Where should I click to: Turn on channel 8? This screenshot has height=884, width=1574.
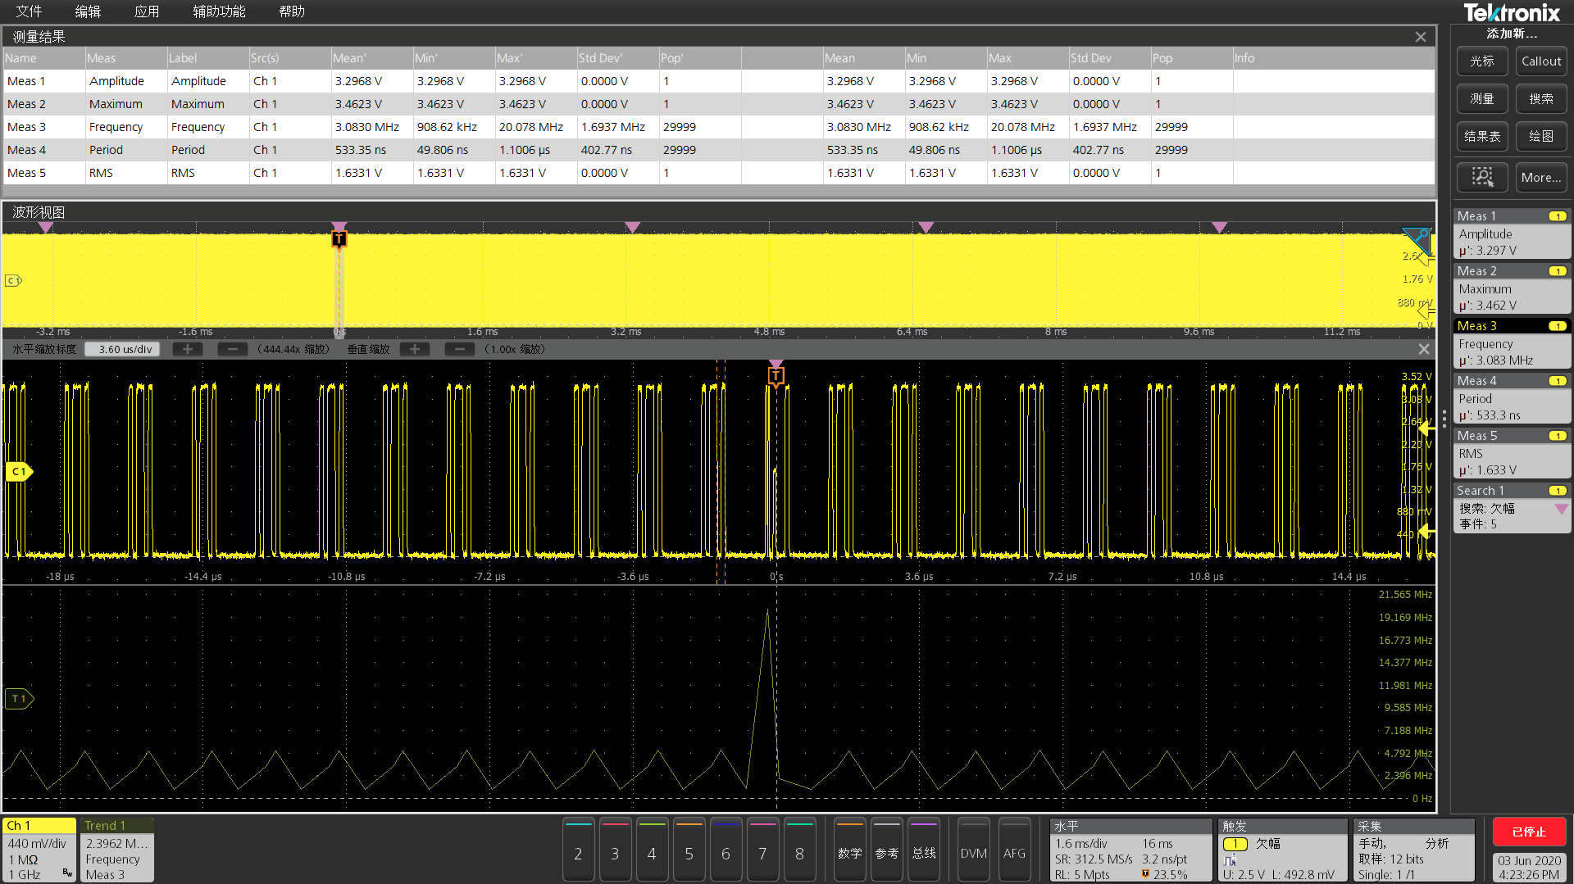tap(799, 850)
